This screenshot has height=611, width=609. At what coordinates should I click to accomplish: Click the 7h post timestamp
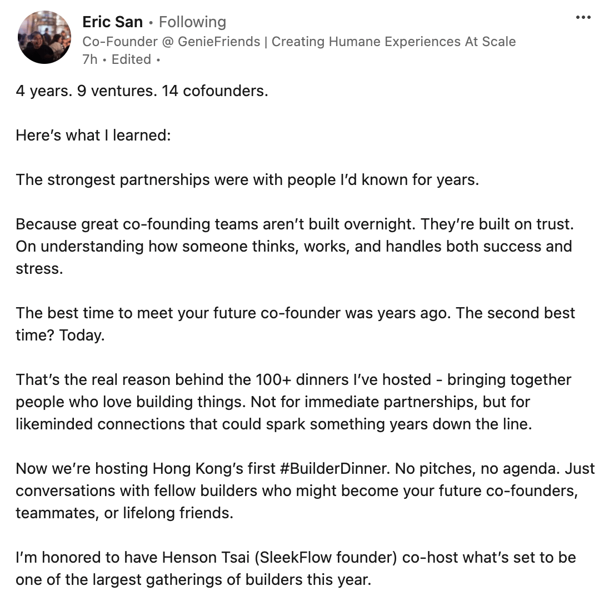click(89, 59)
